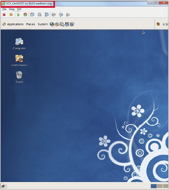169x190 pixels.
Task: Click the Reset virtual machine icon
Action: [x=25, y=15]
